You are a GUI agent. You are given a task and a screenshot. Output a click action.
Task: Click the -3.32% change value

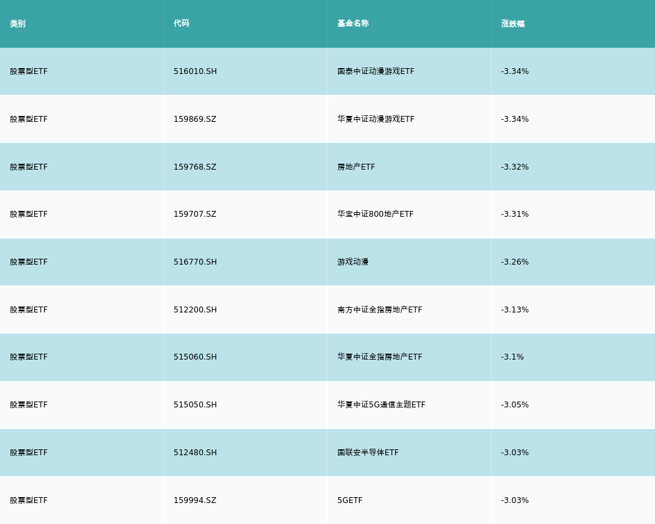pyautogui.click(x=515, y=167)
